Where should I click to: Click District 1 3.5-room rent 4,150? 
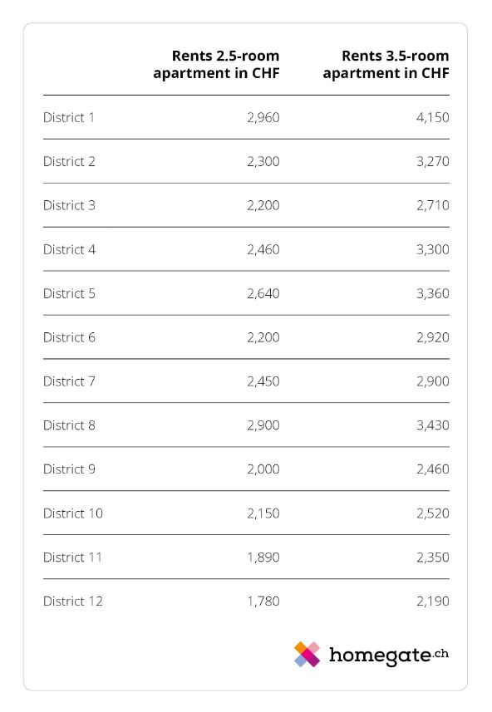[x=433, y=118]
